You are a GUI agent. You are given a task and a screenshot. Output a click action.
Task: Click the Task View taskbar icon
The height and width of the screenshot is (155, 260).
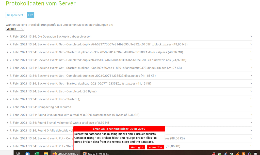18,153
